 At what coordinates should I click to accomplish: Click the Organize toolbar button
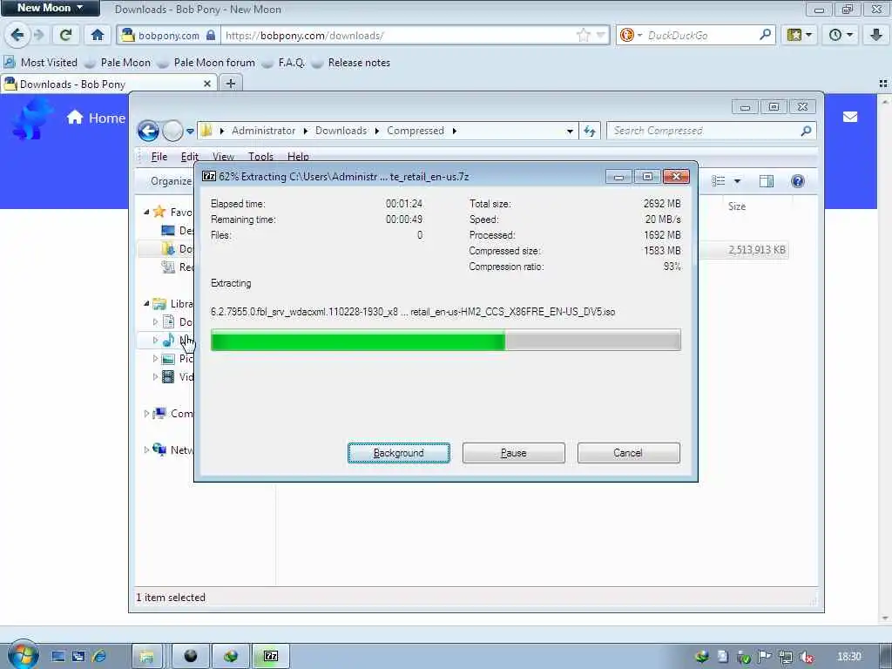pyautogui.click(x=171, y=181)
